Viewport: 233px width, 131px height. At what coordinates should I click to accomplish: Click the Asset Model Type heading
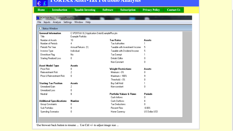pyautogui.click(x=49, y=65)
